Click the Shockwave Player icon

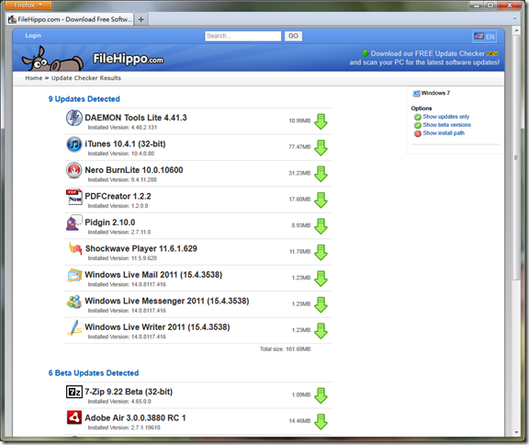(75, 249)
